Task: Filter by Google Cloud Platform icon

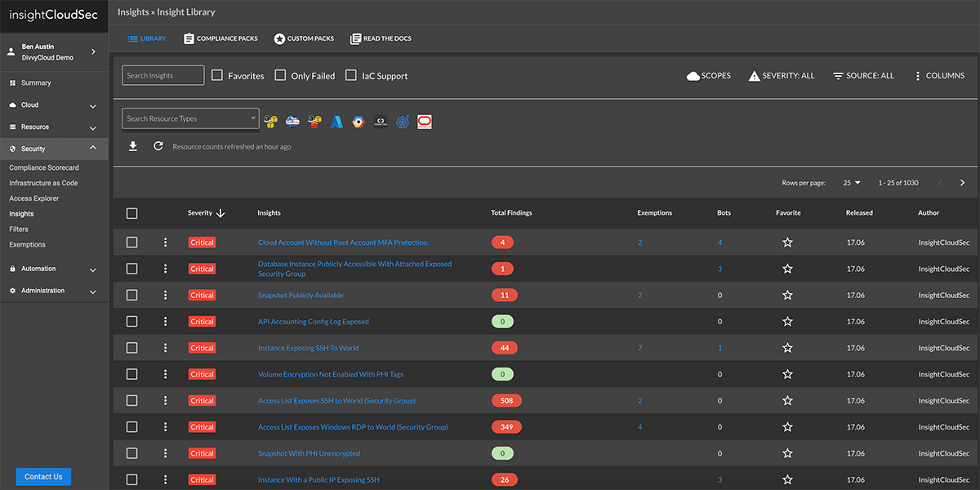Action: pyautogui.click(x=359, y=122)
